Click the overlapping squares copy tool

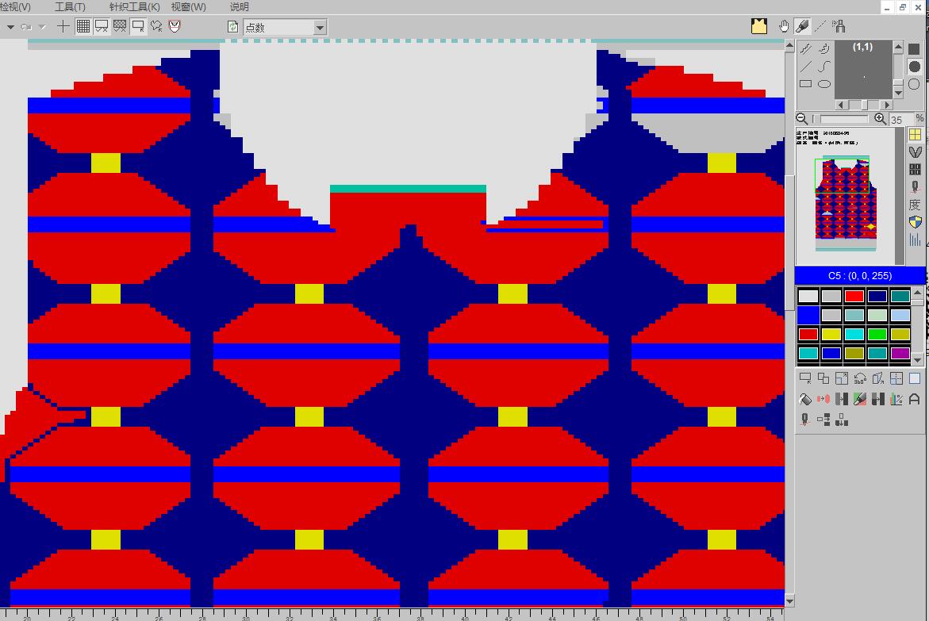pyautogui.click(x=823, y=378)
